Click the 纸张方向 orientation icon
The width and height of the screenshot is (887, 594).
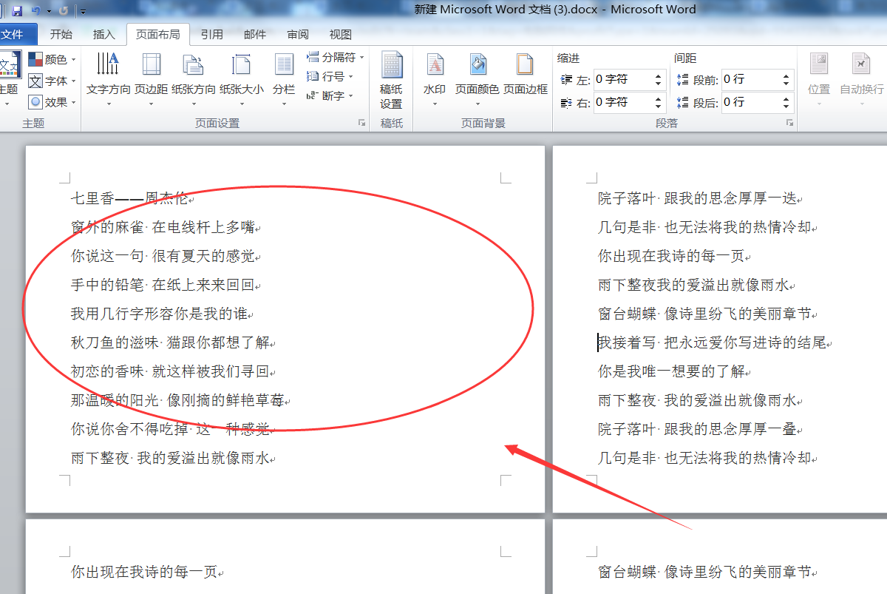pos(193,64)
